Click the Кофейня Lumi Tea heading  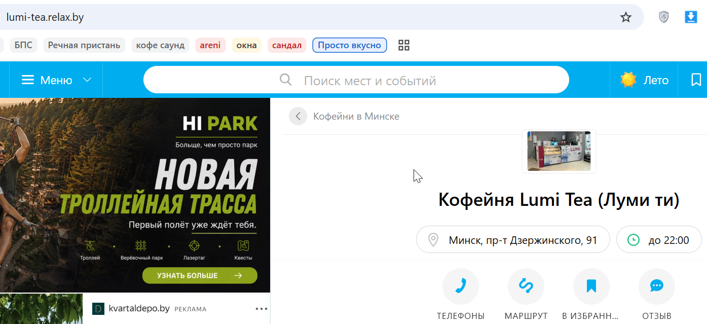pos(559,200)
